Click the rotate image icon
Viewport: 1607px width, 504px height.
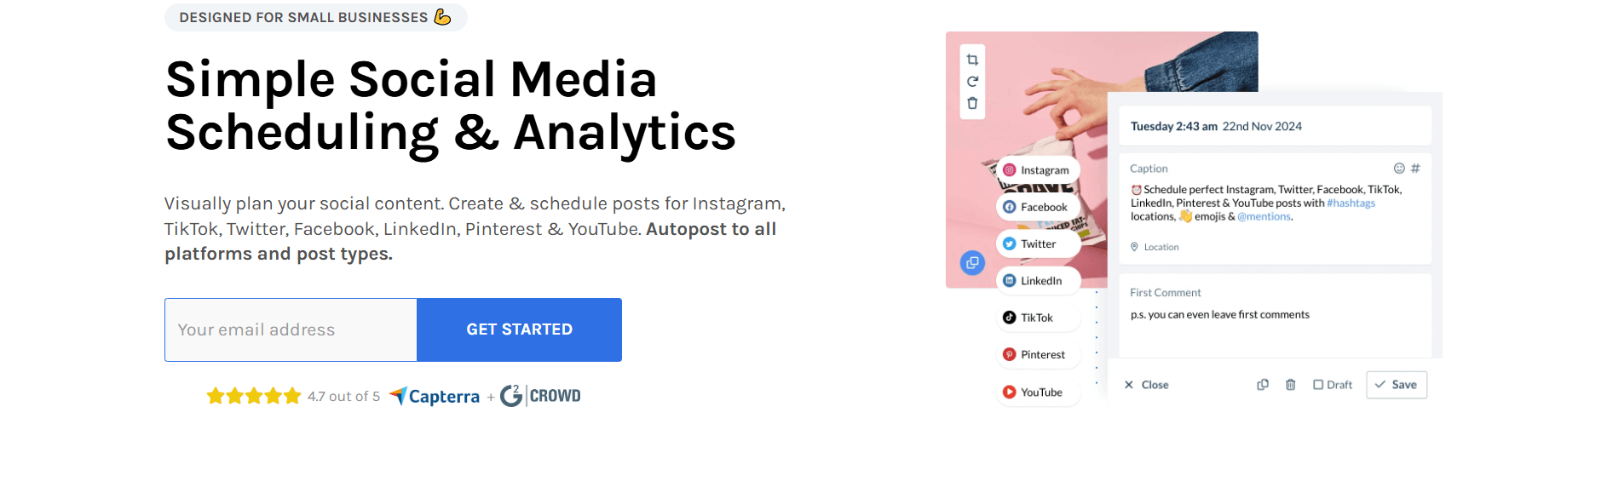(x=972, y=82)
